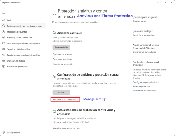The image size is (175, 136).
Task: Open Obtener ayuda link
Action: (140, 21)
